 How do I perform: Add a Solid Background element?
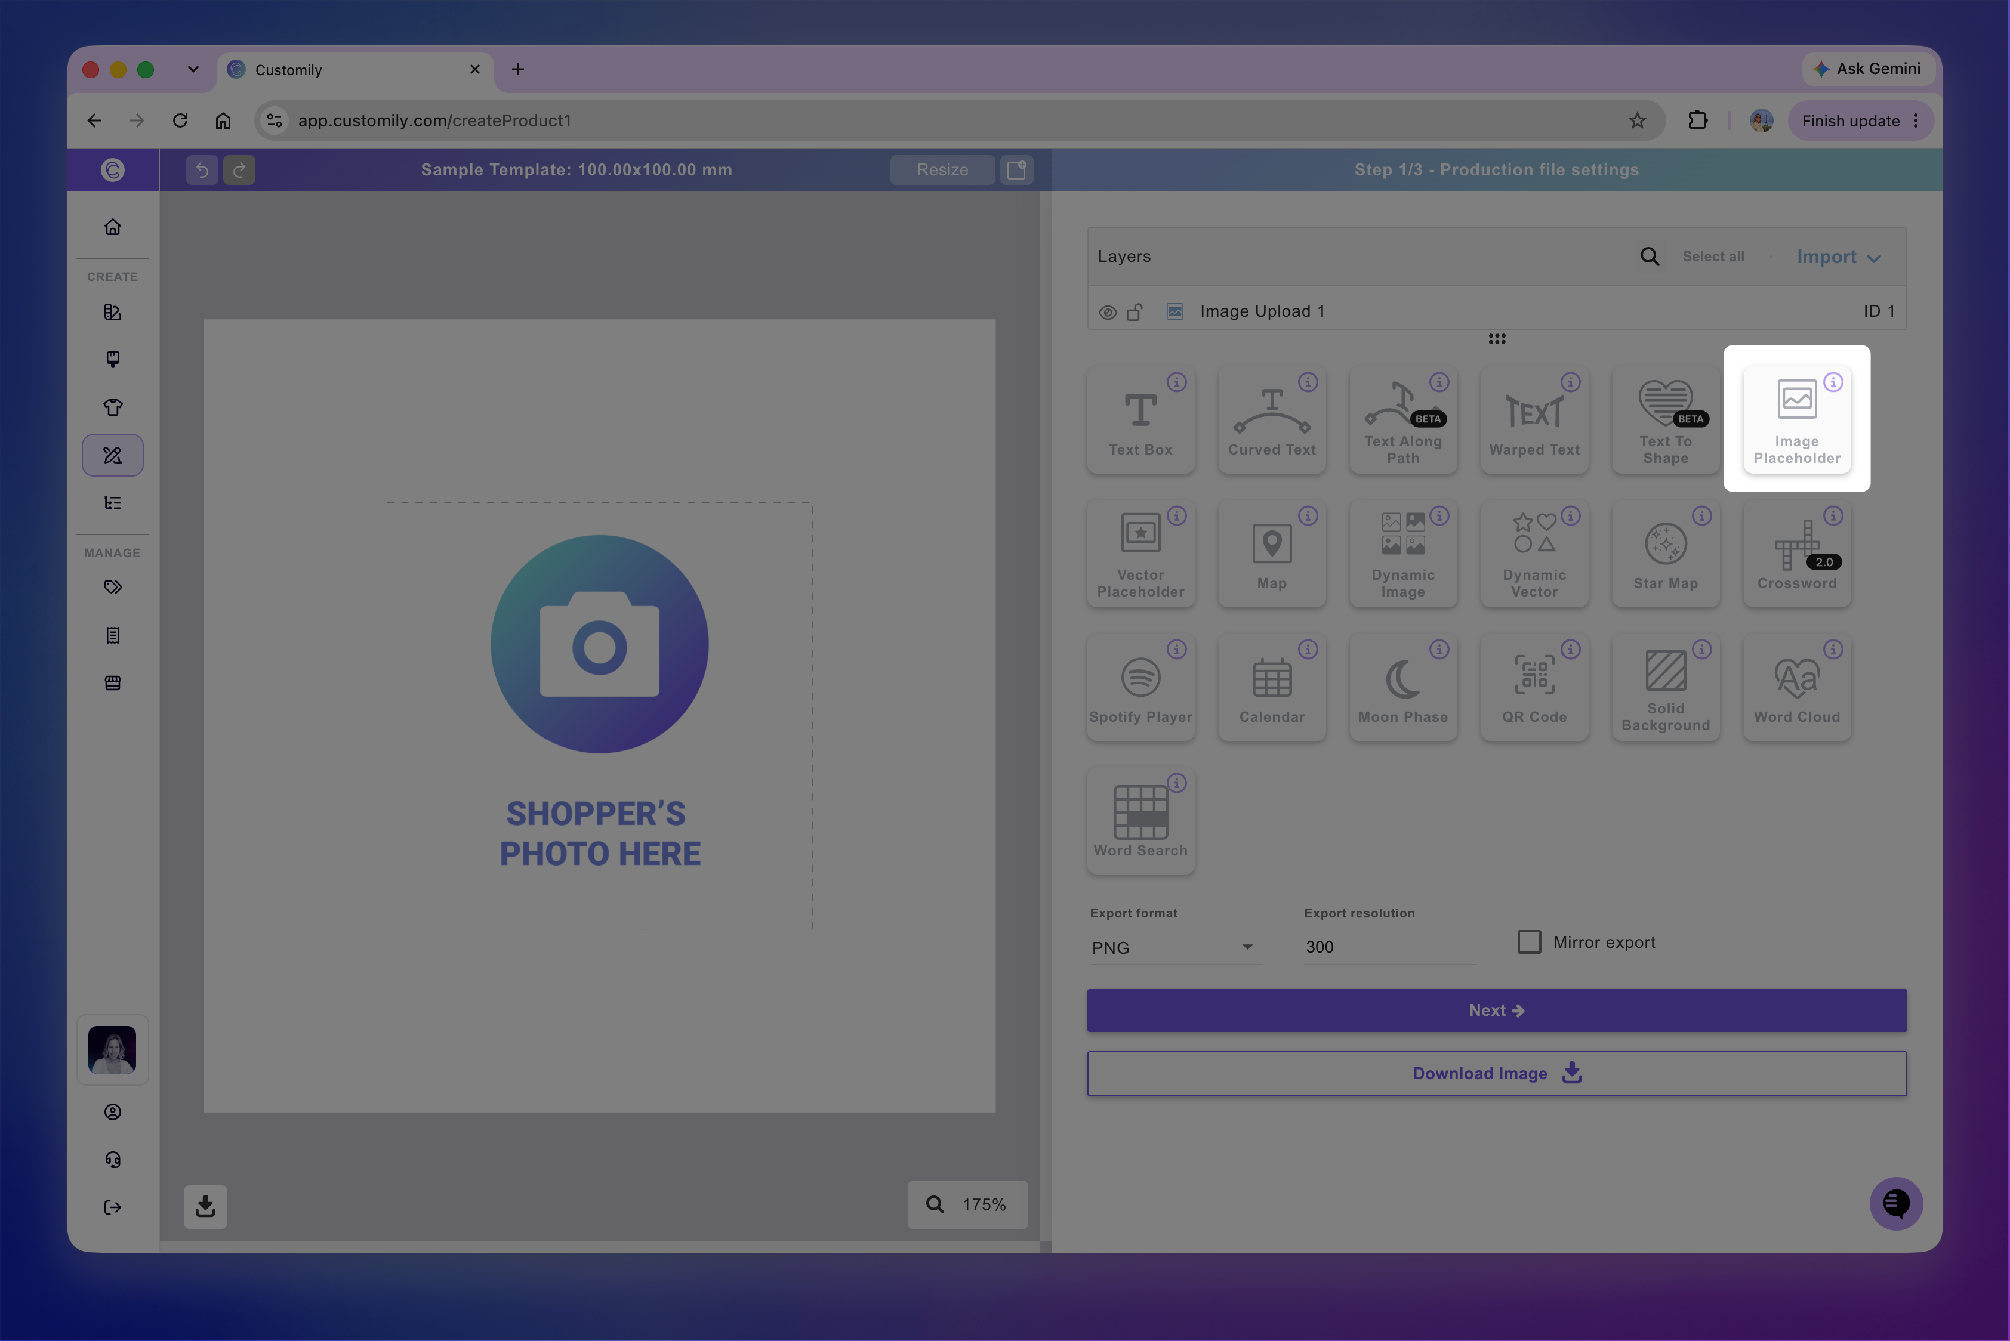pos(1665,687)
